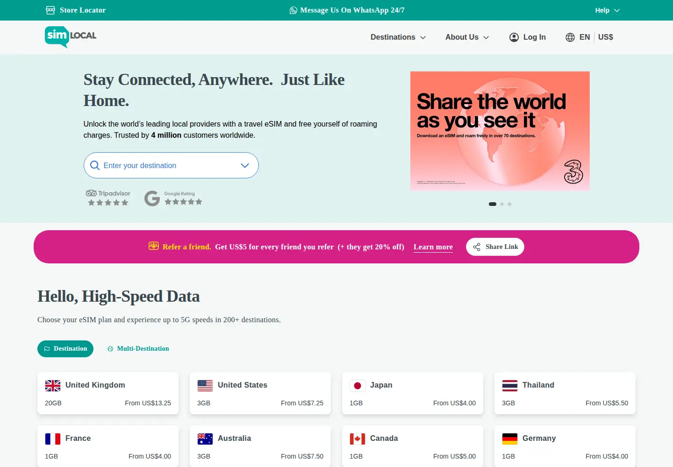Viewport: 673px width, 467px height.
Task: Click 'From US$7.50' on Australia card
Action: pos(302,456)
